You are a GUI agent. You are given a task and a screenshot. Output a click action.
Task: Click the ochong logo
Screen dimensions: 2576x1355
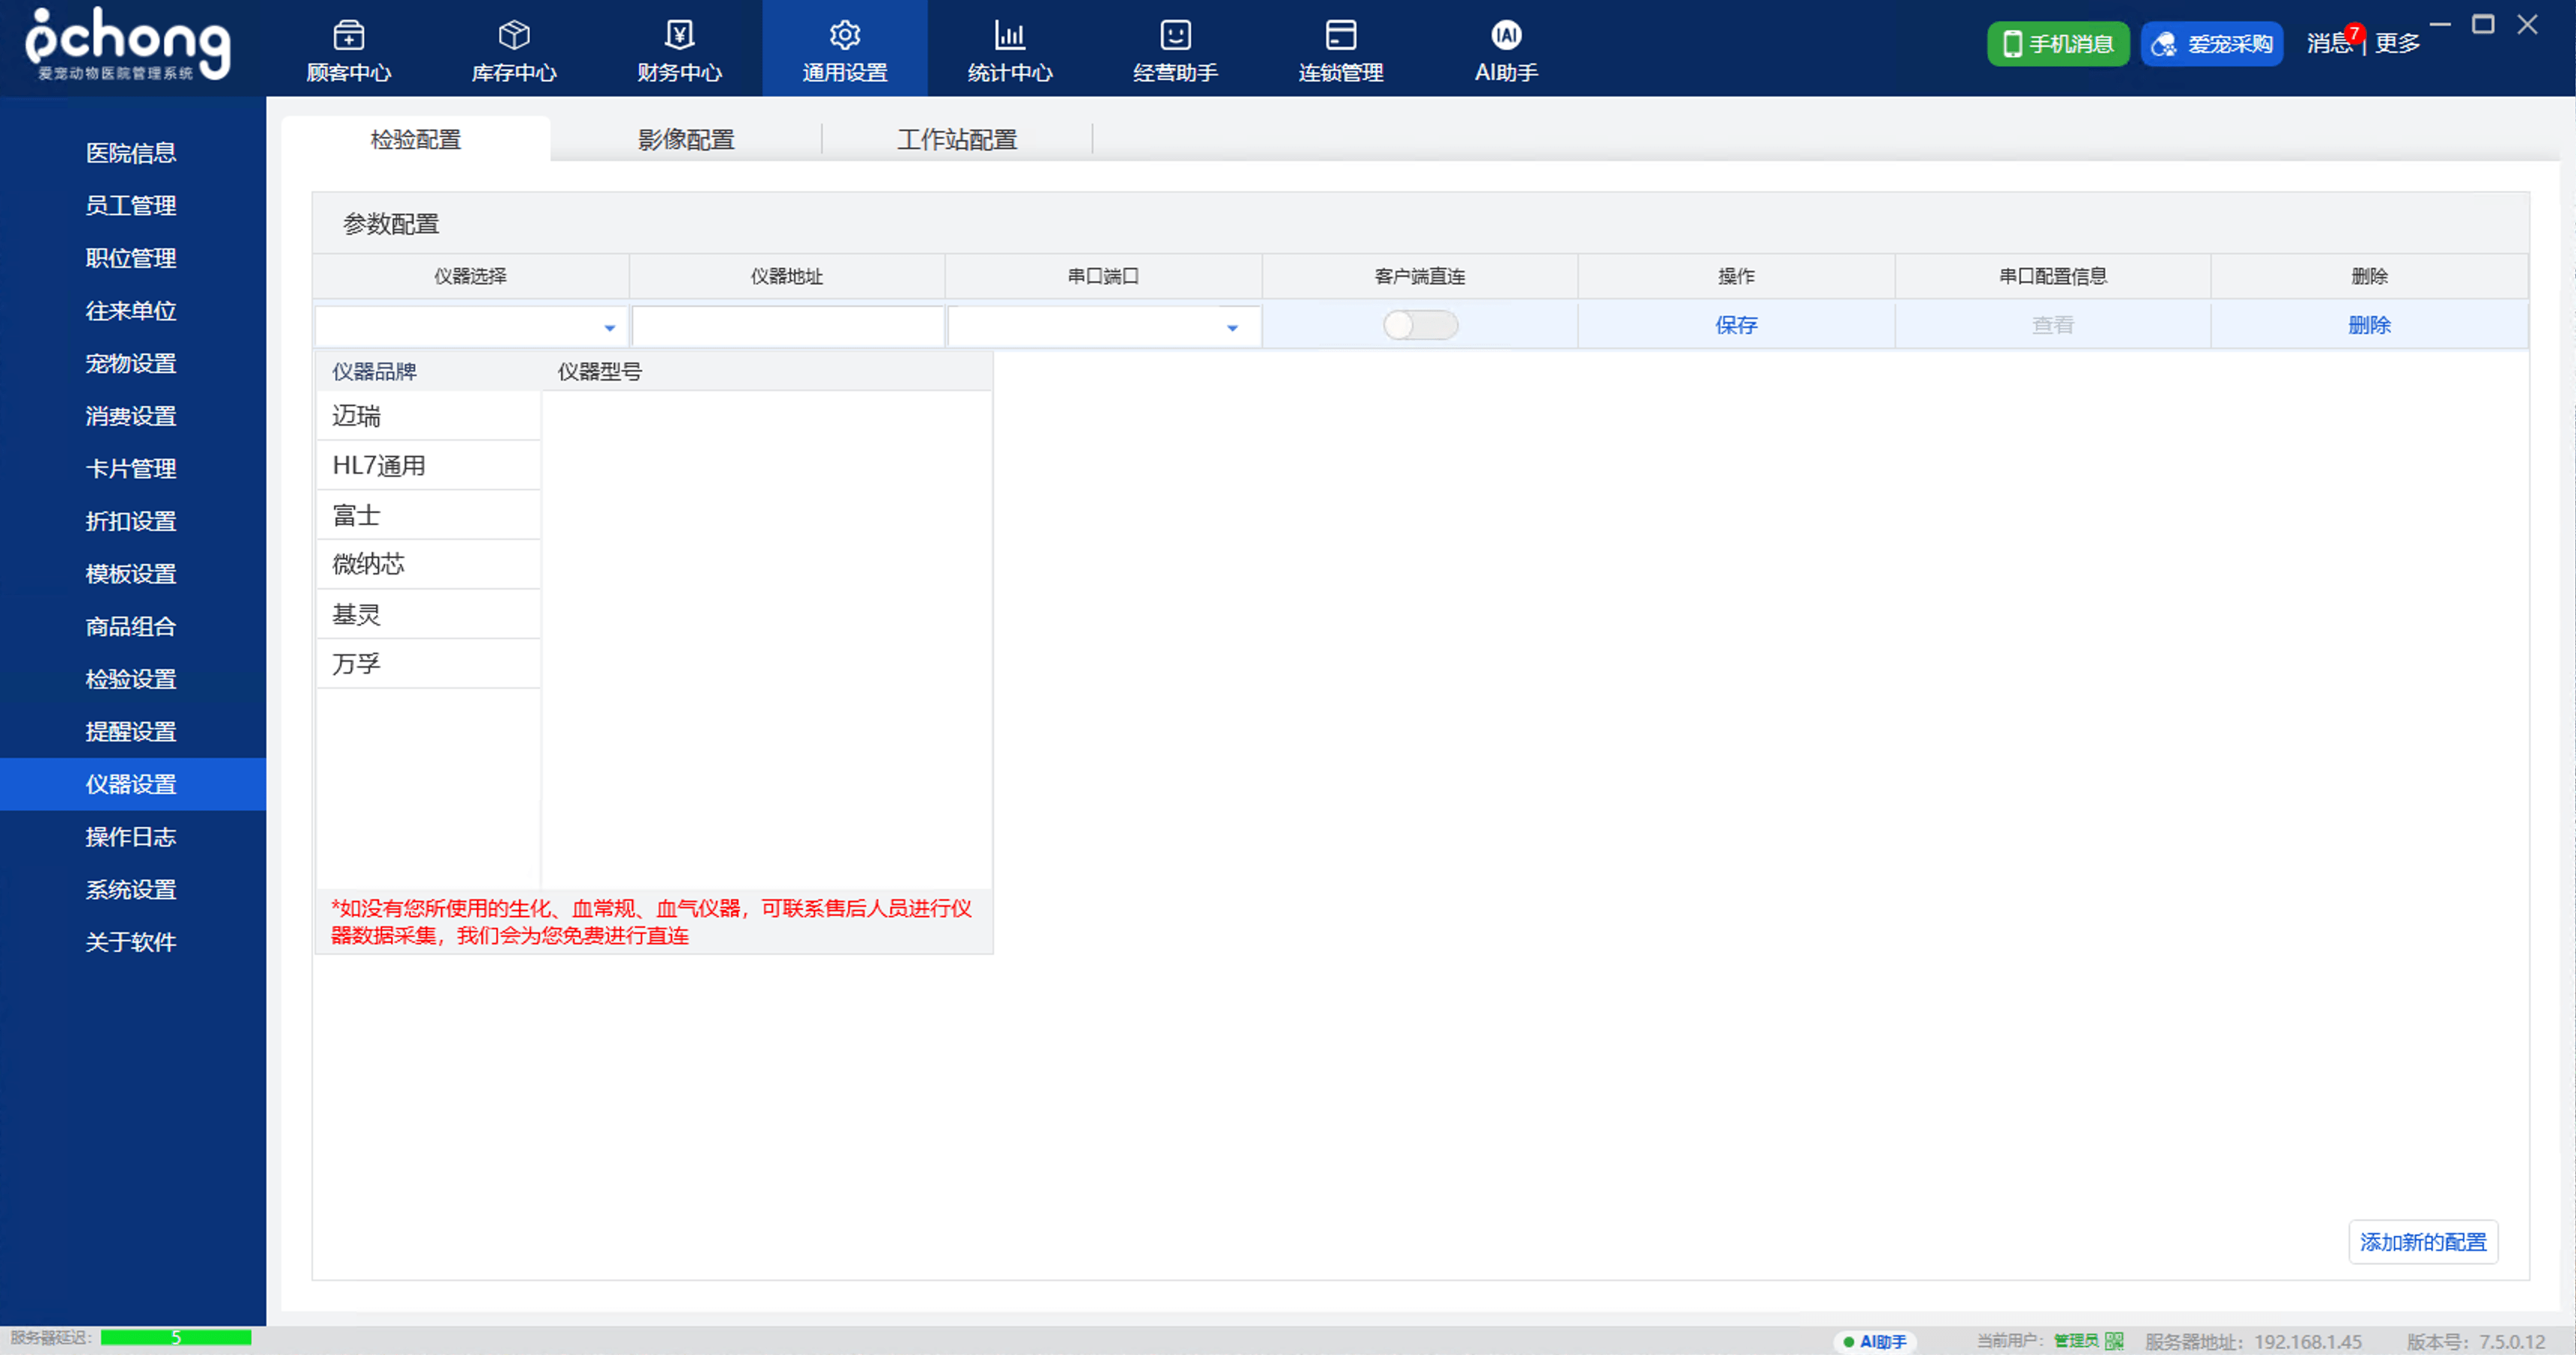tap(128, 44)
